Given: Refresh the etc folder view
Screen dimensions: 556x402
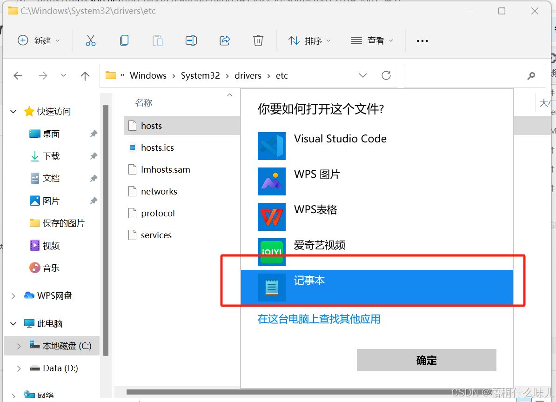Looking at the screenshot, I should coord(386,75).
